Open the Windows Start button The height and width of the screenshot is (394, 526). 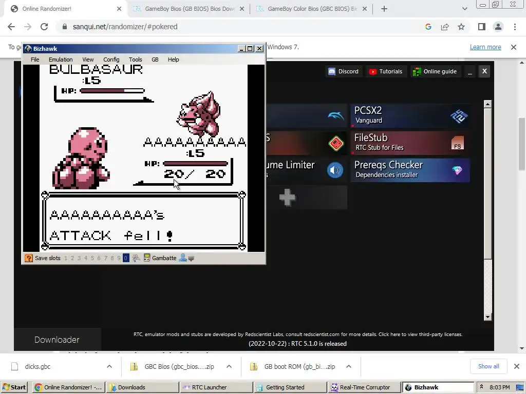[x=14, y=387]
